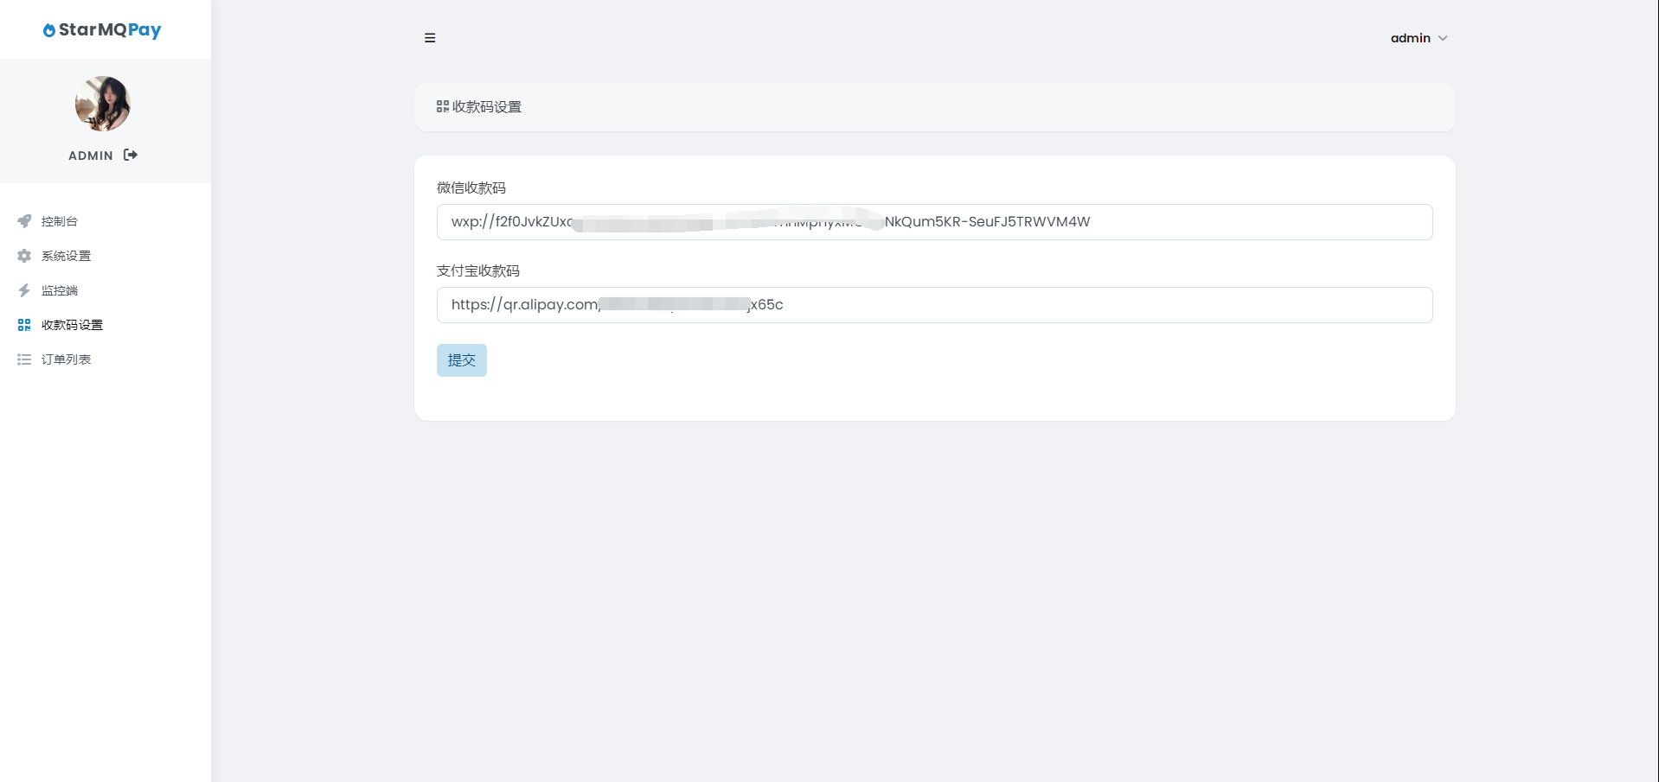Click the StarMQPay logo text
This screenshot has width=1659, height=782.
(x=110, y=29)
